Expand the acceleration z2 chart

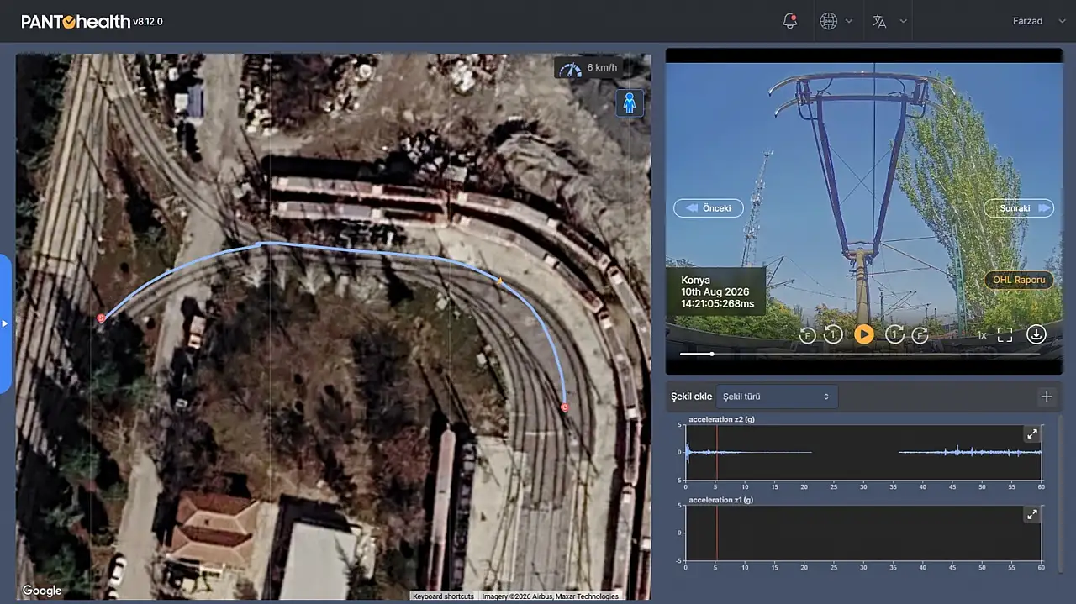click(1031, 433)
